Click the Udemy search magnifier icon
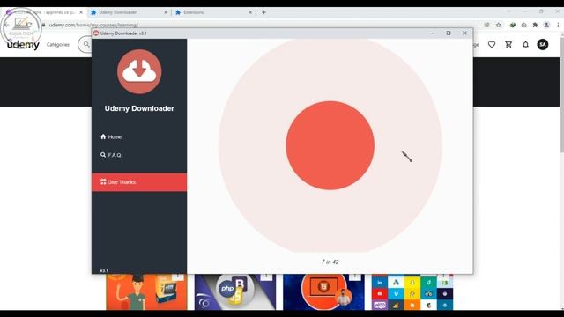The height and width of the screenshot is (317, 564). [86, 44]
